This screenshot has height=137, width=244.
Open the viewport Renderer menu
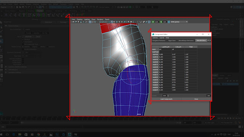100,19
